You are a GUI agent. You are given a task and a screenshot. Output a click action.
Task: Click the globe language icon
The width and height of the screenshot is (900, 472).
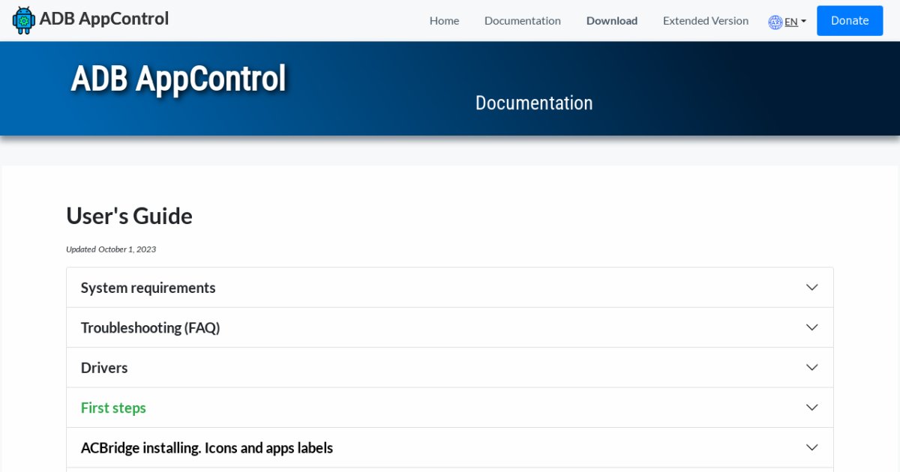tap(775, 22)
